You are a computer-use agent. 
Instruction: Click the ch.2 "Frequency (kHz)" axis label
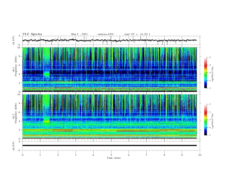pyautogui.click(x=16, y=113)
